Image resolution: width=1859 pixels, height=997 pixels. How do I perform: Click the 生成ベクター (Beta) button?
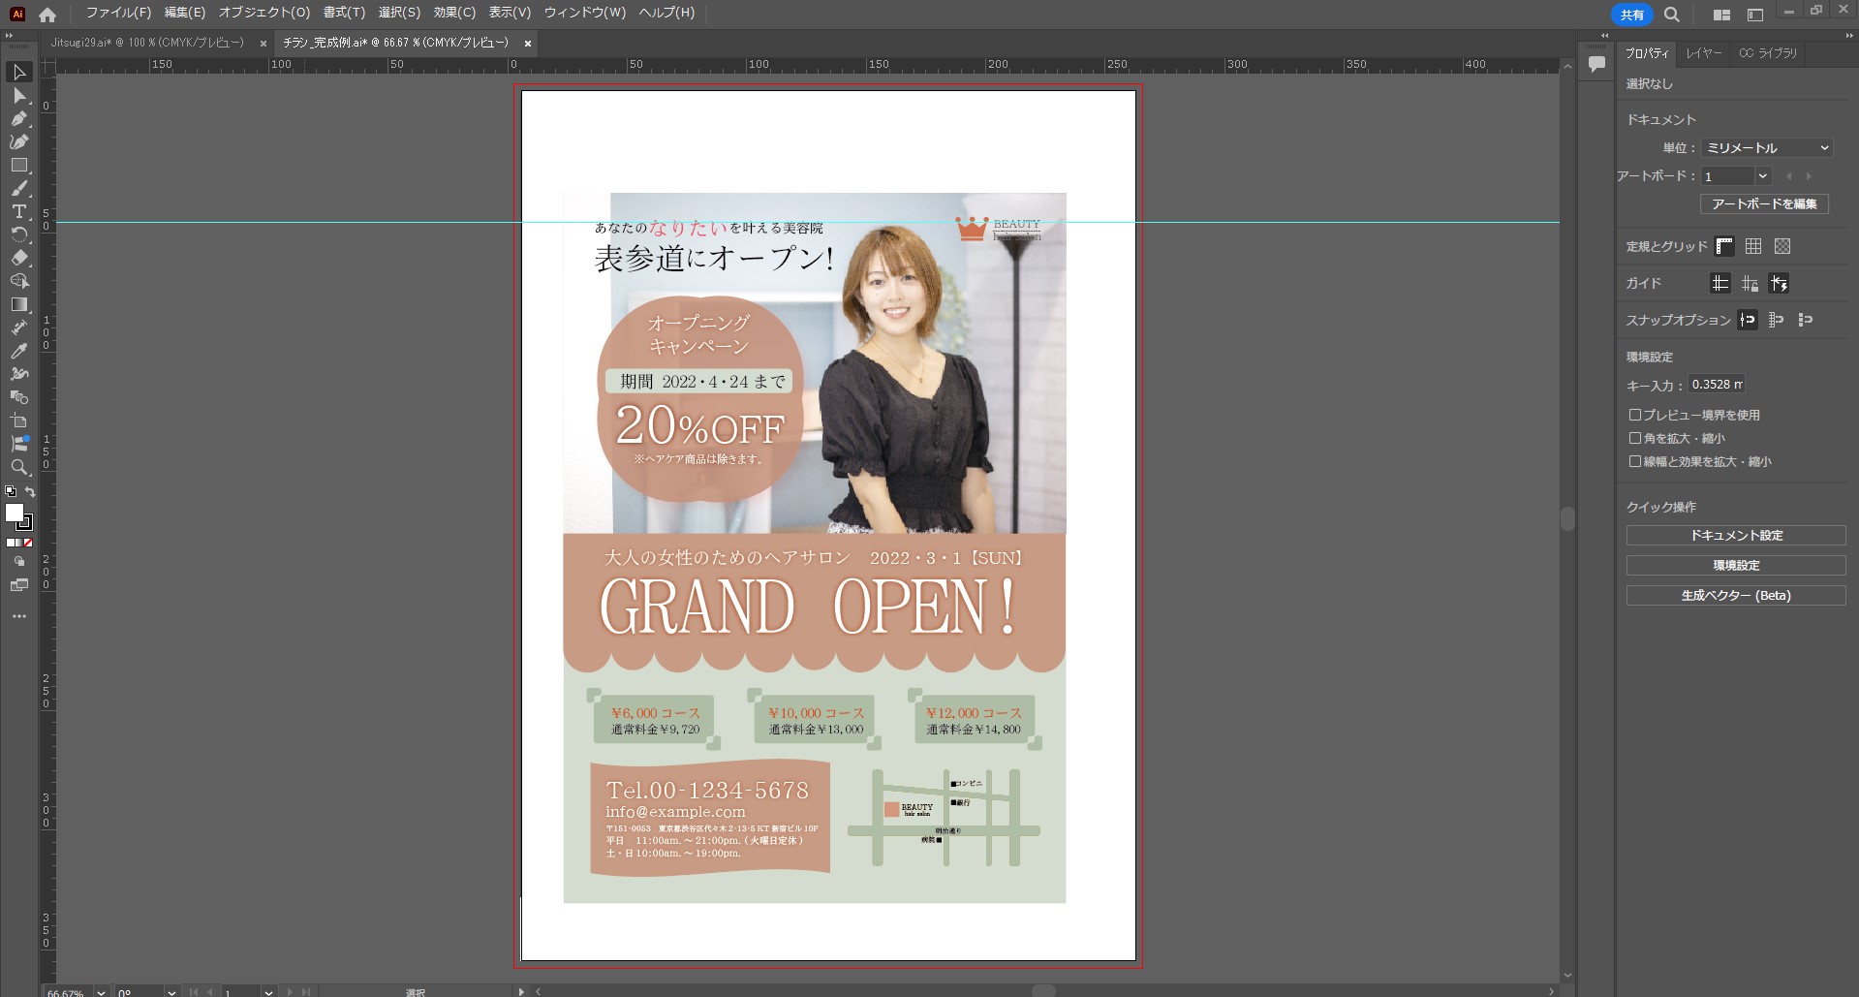point(1736,596)
